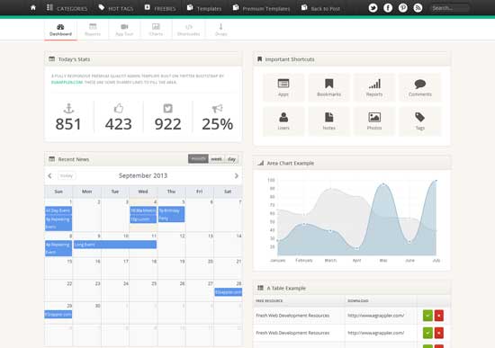Follow the green egrappler.com link in stats
The width and height of the screenshot is (495, 348).
click(67, 83)
